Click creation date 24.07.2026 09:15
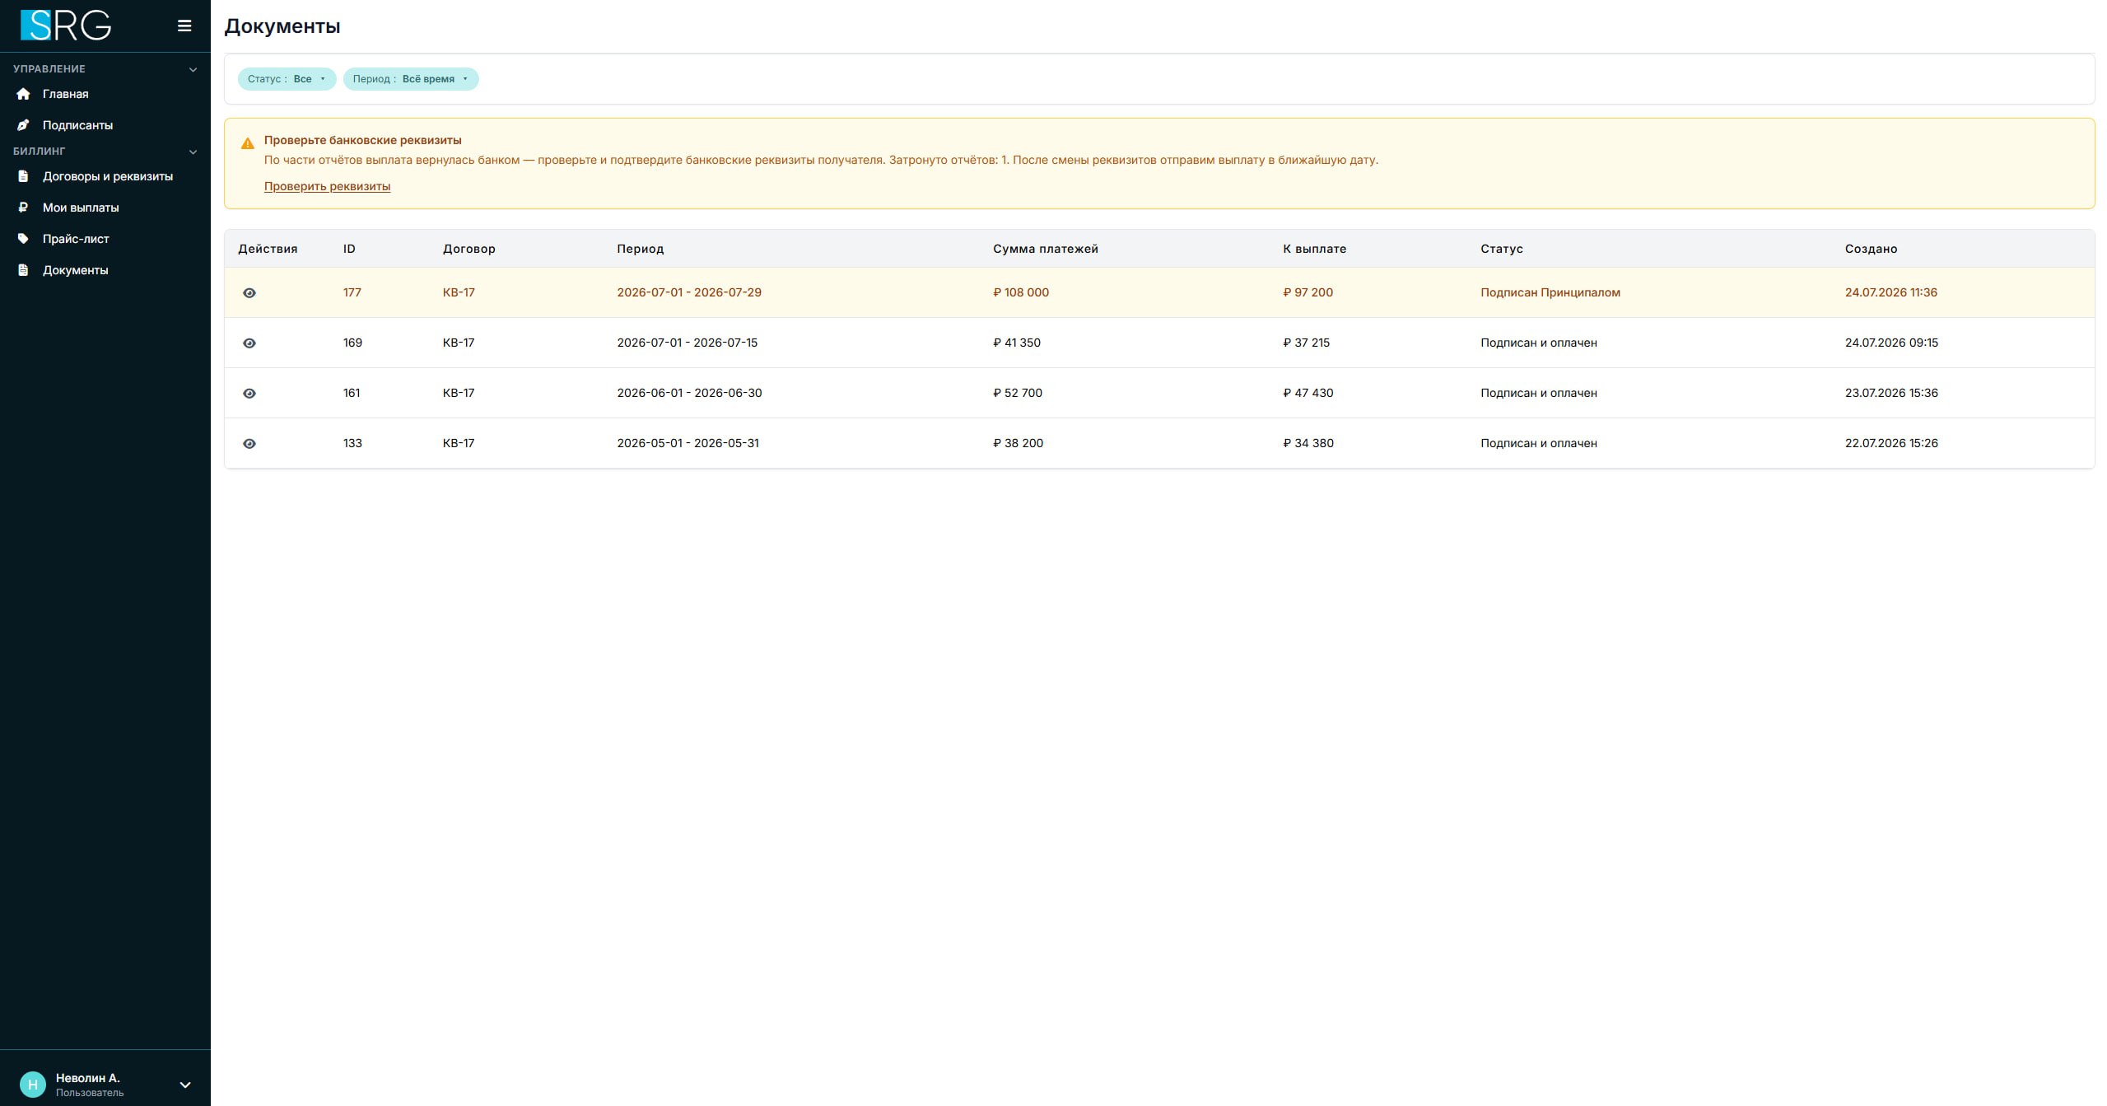Viewport: 2107px width, 1106px height. pyautogui.click(x=1891, y=343)
